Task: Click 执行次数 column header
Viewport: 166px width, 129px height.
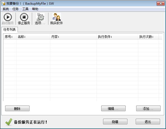Action: pyautogui.click(x=148, y=37)
